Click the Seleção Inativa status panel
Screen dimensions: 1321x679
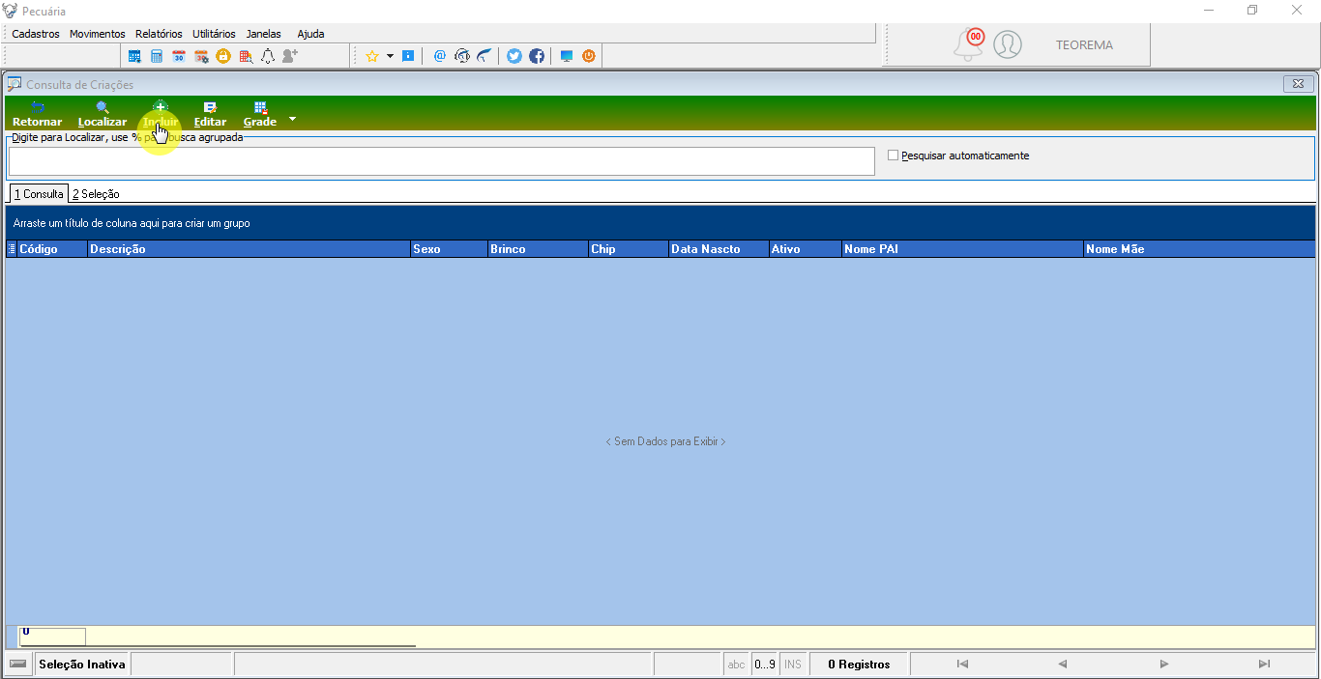pos(82,664)
